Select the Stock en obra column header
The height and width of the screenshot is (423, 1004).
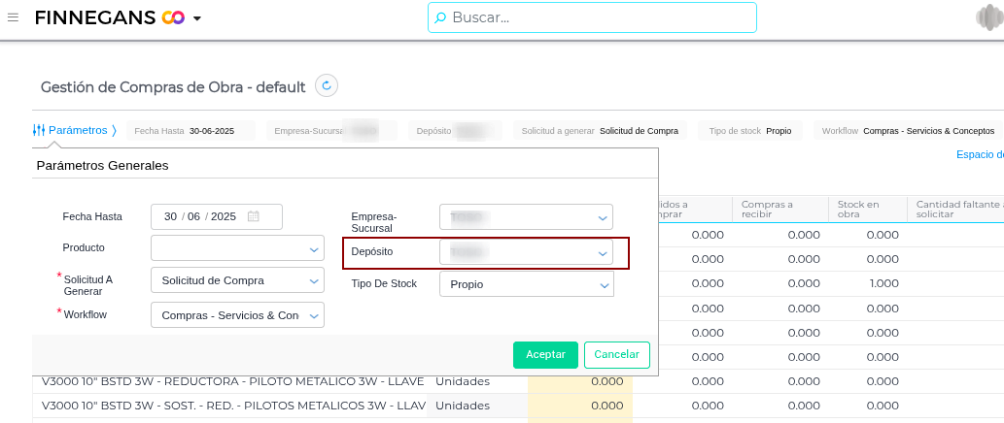868,210
